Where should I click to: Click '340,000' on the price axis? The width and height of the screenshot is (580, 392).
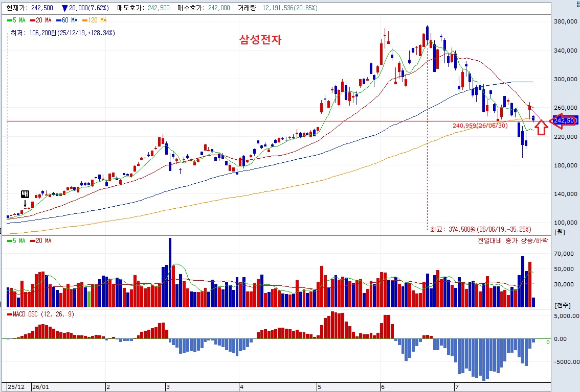pos(566,50)
